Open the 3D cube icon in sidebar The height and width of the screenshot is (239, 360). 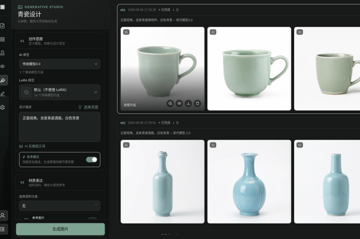(3, 107)
